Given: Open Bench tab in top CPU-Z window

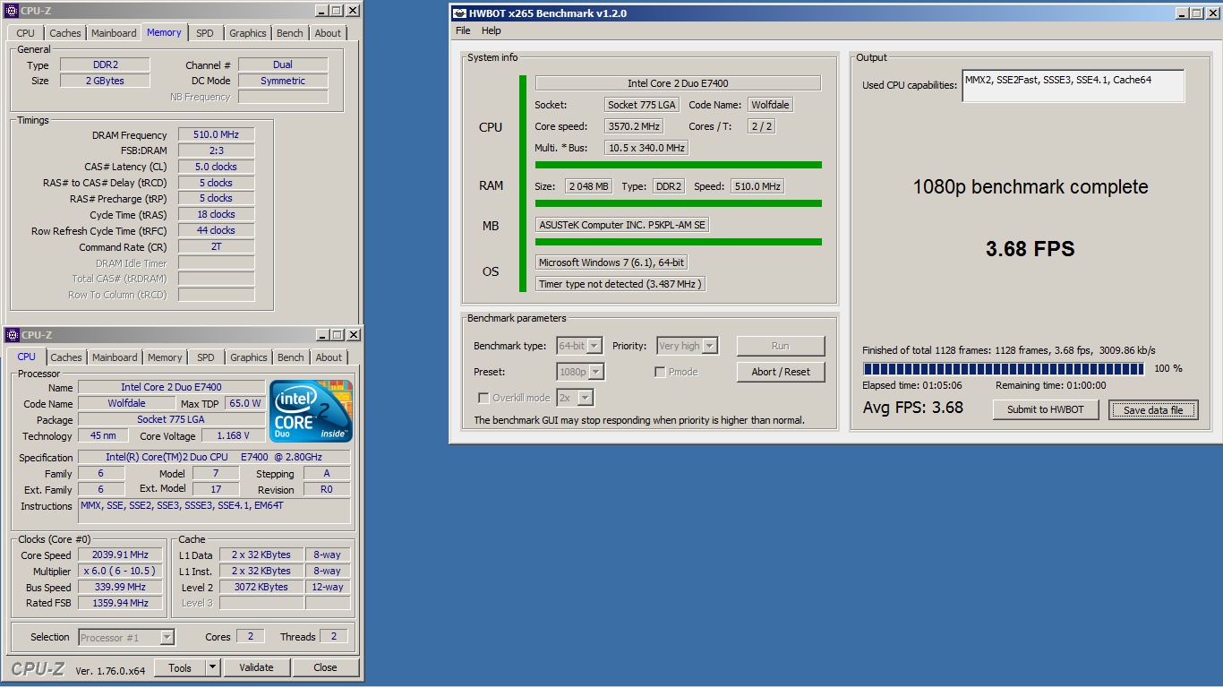Looking at the screenshot, I should 290,33.
